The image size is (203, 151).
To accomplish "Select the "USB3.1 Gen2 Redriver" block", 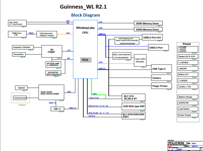I will (122, 56).
